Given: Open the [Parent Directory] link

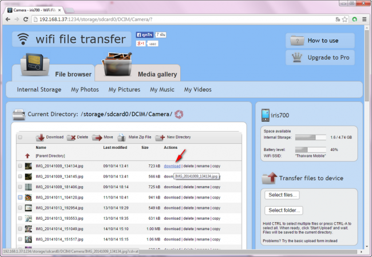Looking at the screenshot, I should tap(50, 156).
